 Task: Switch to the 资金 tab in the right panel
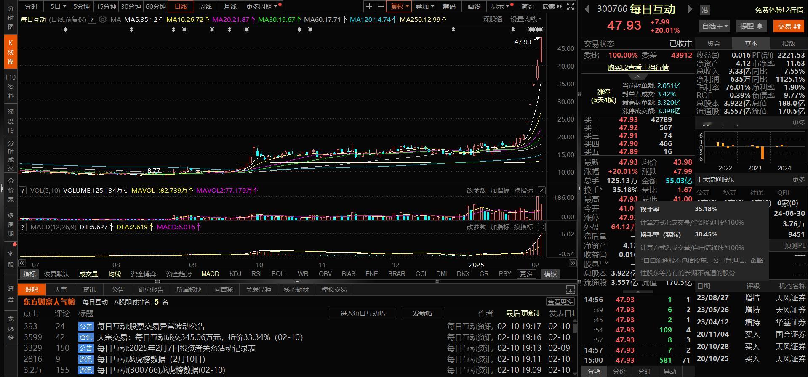pyautogui.click(x=713, y=43)
